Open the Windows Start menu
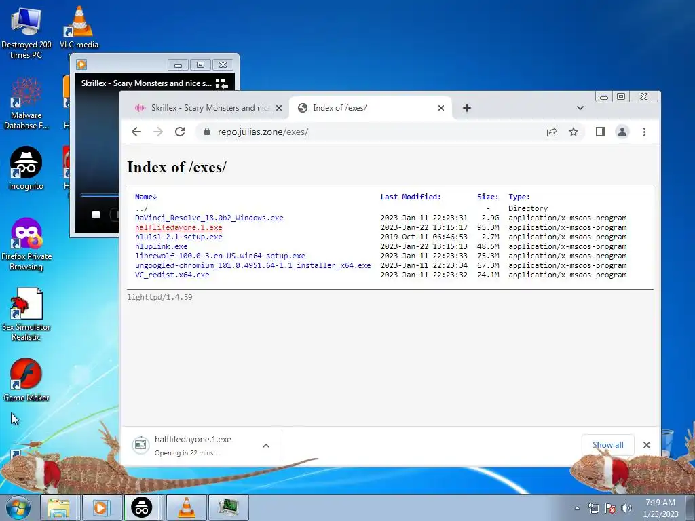695x521 pixels. [x=18, y=507]
